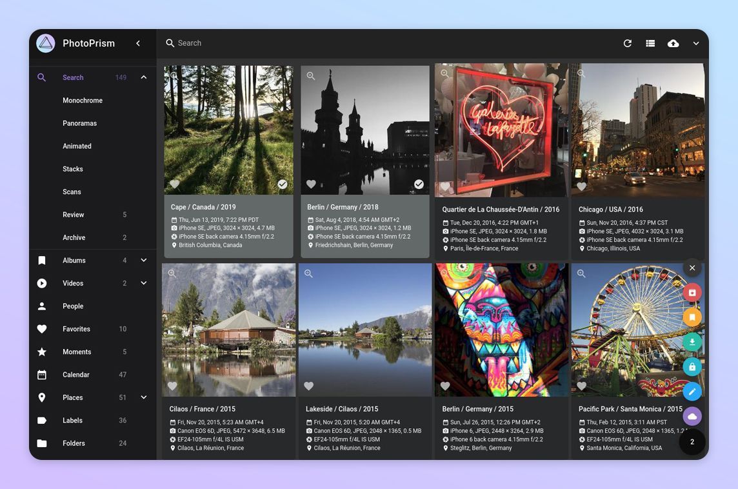Collapse the PhotoPrism sidebar

coord(137,43)
